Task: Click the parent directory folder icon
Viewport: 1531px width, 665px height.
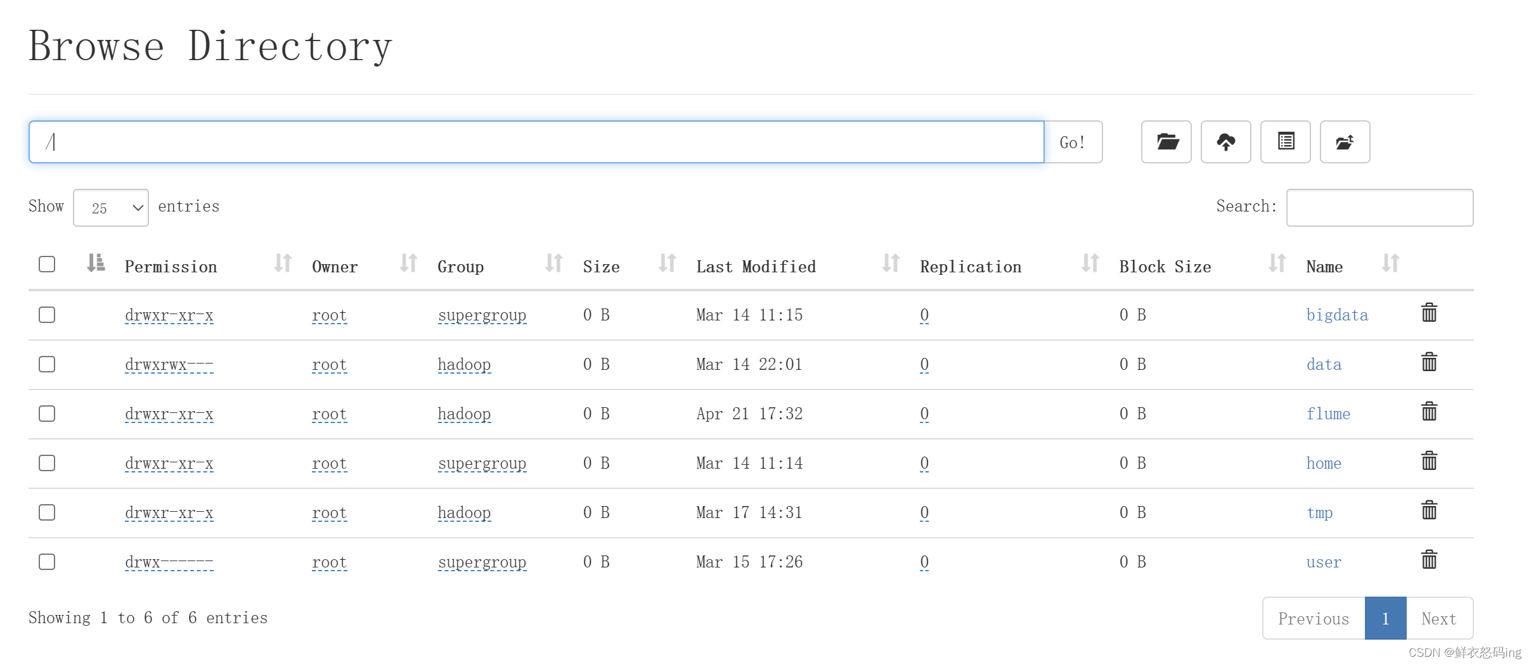Action: [1345, 142]
